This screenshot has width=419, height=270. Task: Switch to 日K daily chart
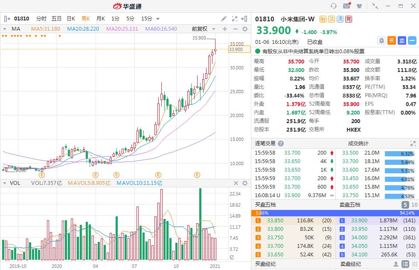click(x=71, y=19)
